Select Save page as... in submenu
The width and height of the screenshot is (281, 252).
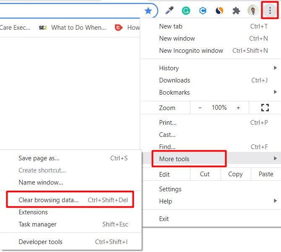[71, 158]
